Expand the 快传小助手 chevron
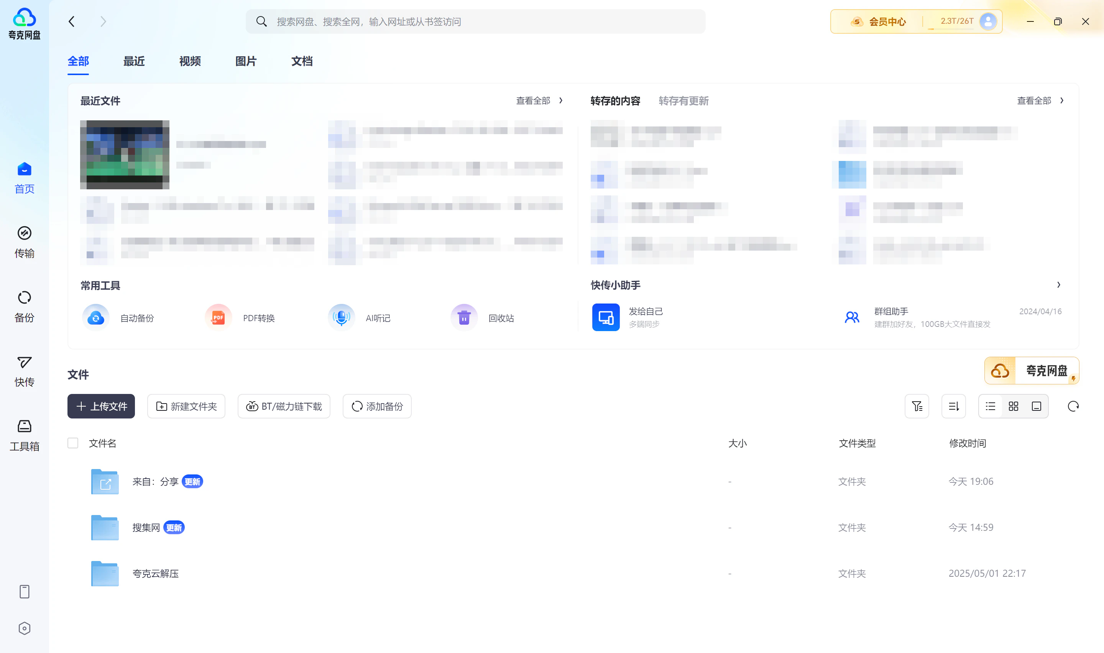The height and width of the screenshot is (653, 1104). pyautogui.click(x=1059, y=285)
